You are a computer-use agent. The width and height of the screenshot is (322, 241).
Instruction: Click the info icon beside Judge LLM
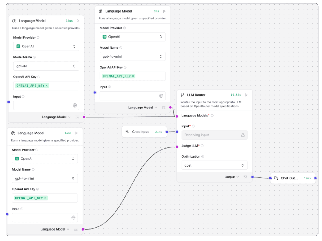202,146
